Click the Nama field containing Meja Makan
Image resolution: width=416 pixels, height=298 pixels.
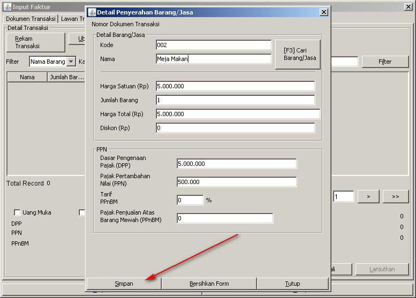click(x=214, y=59)
